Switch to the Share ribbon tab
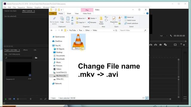Image resolution: width=191 pixels, height=107 pixels. (x=69, y=13)
